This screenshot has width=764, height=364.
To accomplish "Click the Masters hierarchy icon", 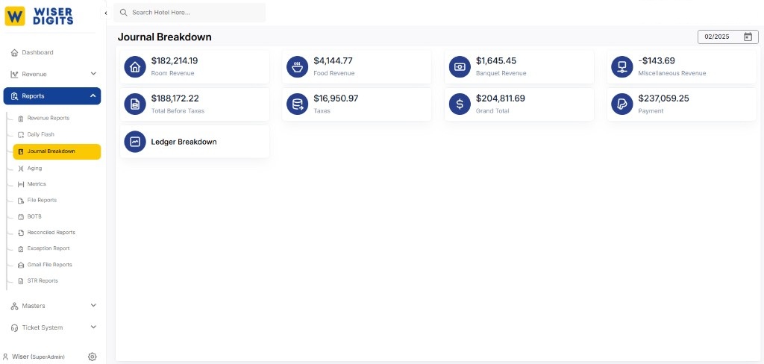I will point(14,306).
